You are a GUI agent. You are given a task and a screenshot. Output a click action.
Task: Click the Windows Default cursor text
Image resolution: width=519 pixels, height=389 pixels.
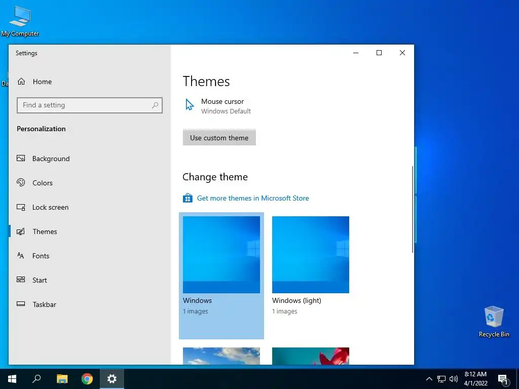point(226,111)
